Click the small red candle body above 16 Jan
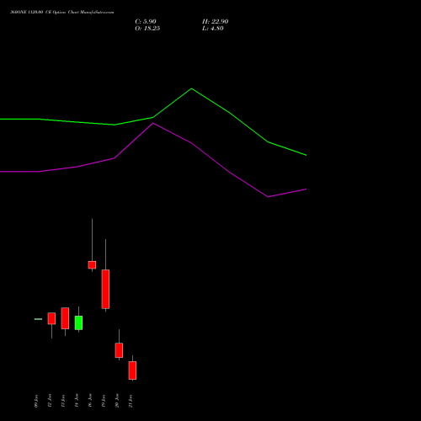Viewport: 421px width, 421px height. pos(92,265)
